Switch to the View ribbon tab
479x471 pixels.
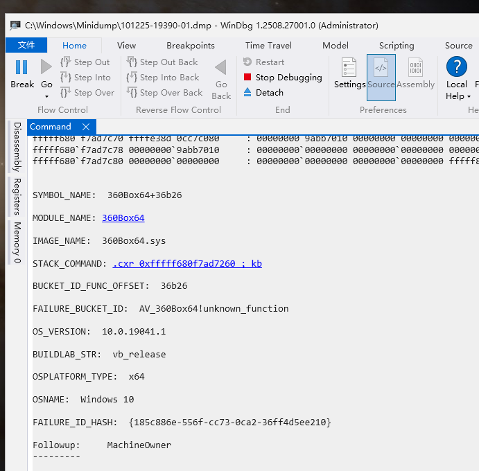click(x=126, y=46)
